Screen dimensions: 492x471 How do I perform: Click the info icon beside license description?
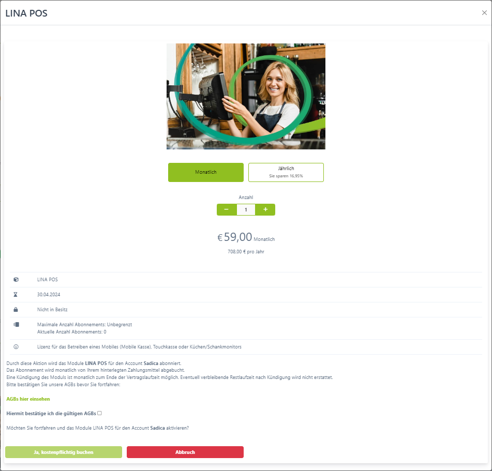(x=16, y=347)
